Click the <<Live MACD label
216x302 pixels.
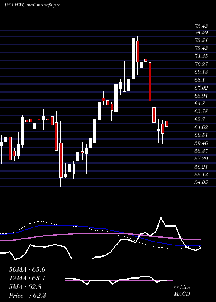coord(182,291)
